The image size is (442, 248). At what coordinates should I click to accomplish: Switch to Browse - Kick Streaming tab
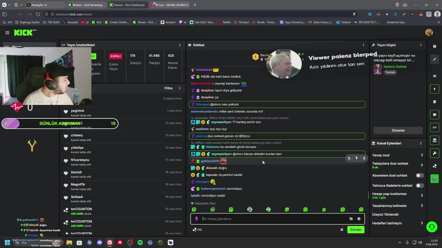[86, 5]
